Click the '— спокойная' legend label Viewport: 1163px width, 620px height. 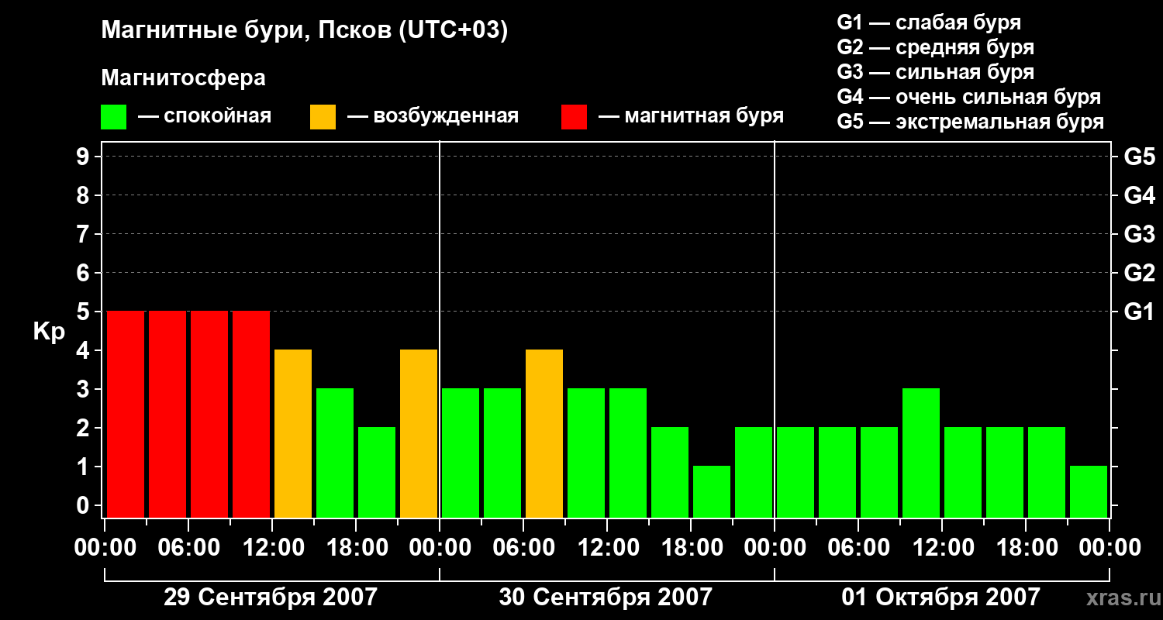coord(205,116)
